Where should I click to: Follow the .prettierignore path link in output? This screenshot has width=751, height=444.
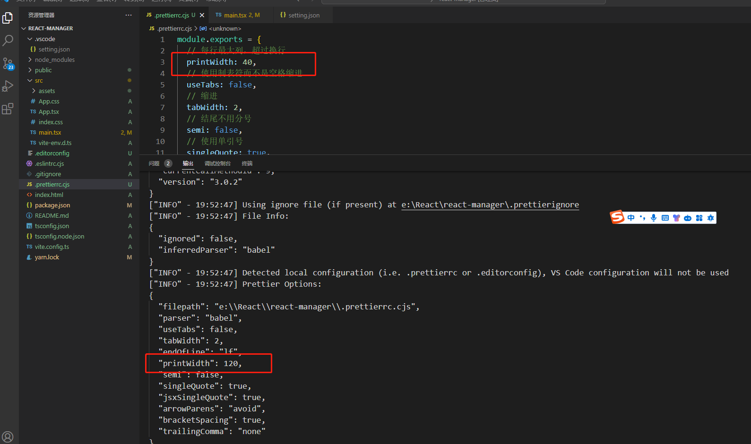click(x=490, y=205)
